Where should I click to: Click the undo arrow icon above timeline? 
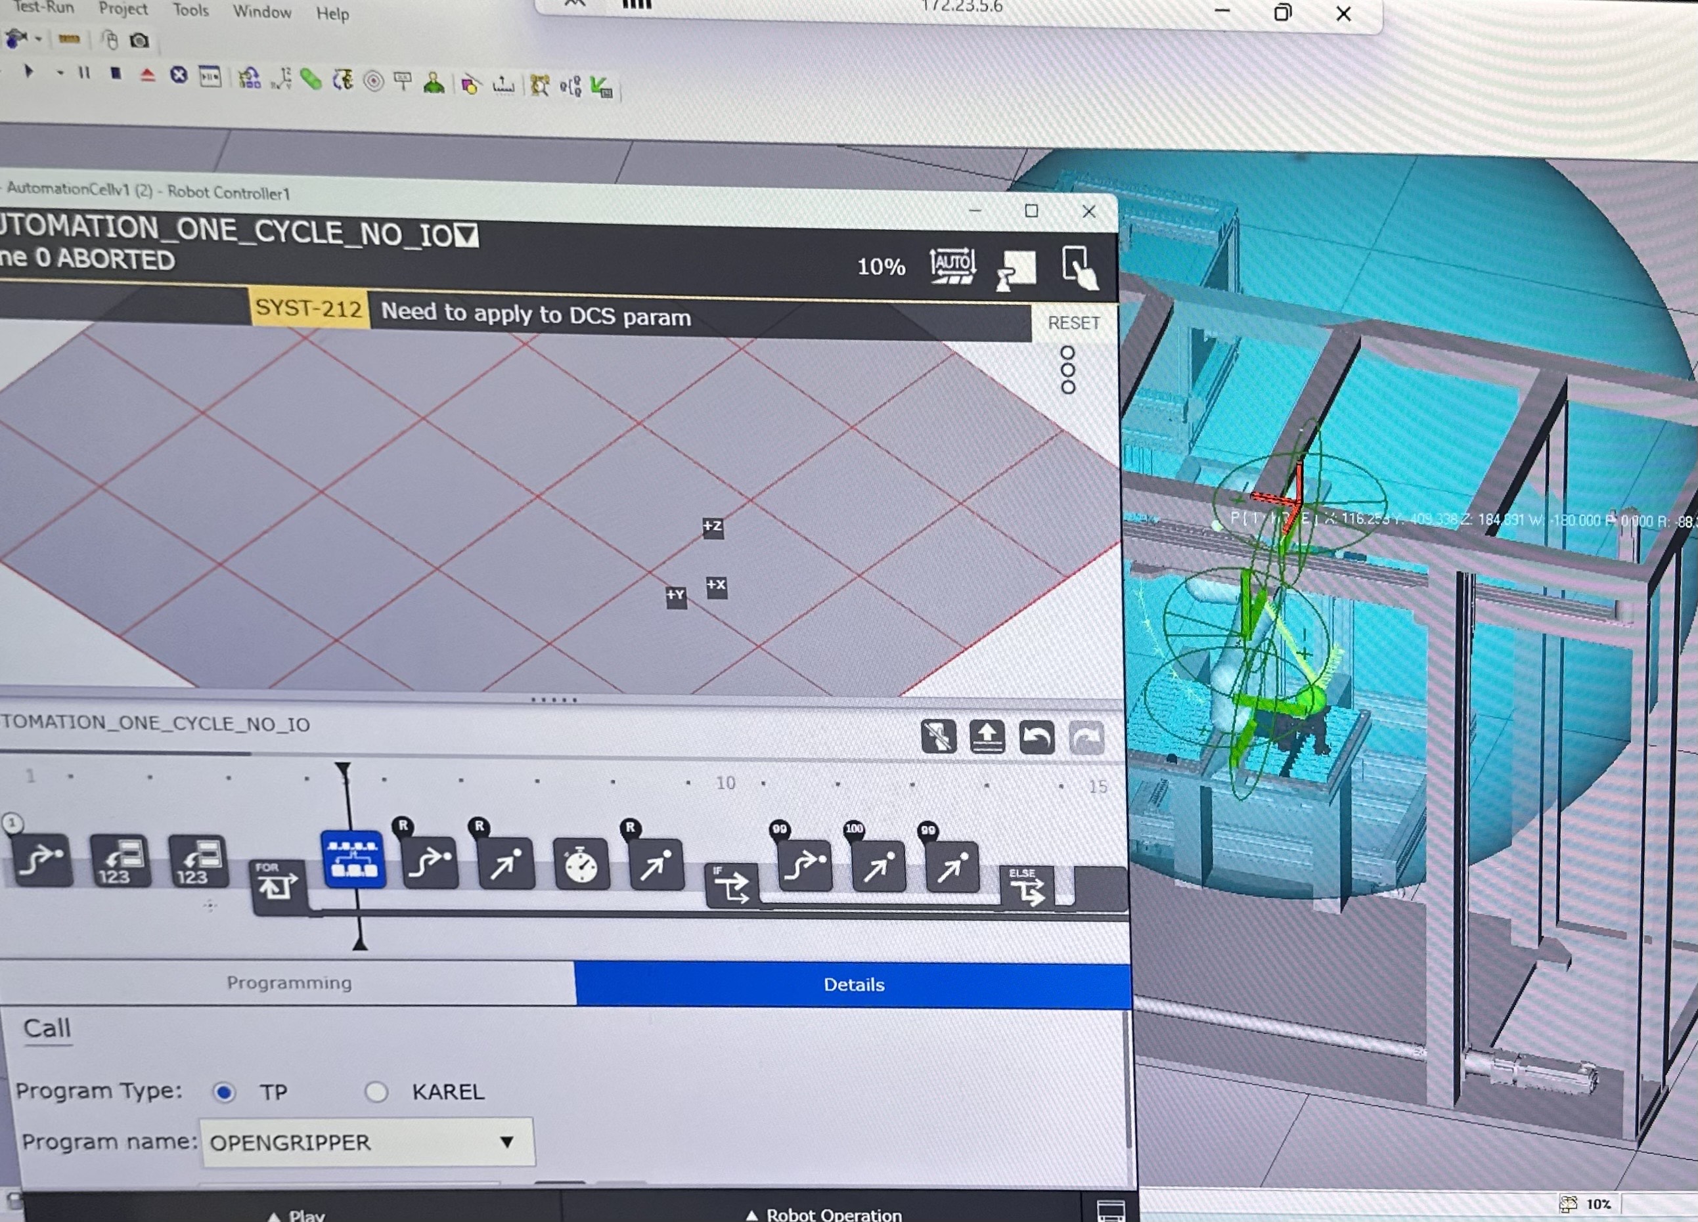[1037, 737]
